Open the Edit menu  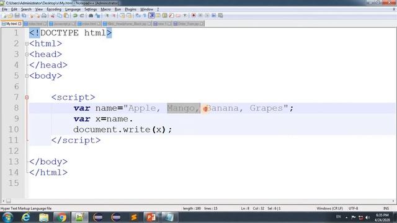tap(14, 9)
